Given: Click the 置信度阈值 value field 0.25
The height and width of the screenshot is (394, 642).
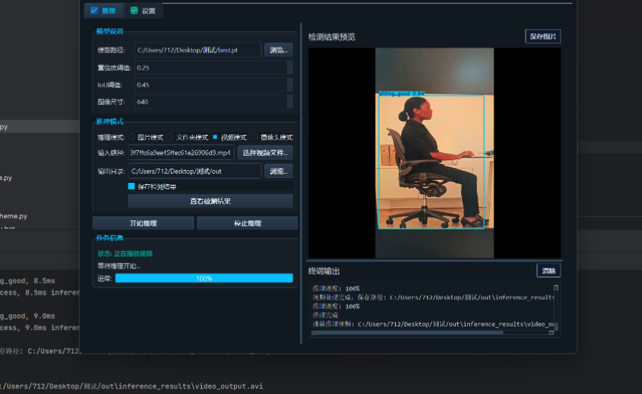Looking at the screenshot, I should (211, 67).
